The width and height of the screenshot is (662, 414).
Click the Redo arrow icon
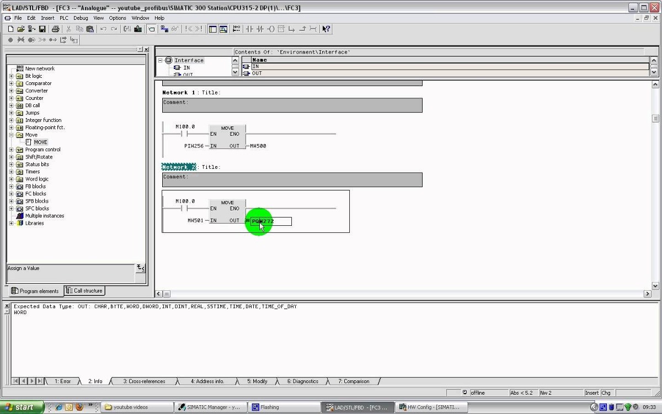[114, 29]
